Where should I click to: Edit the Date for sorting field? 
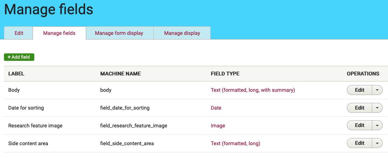359,108
